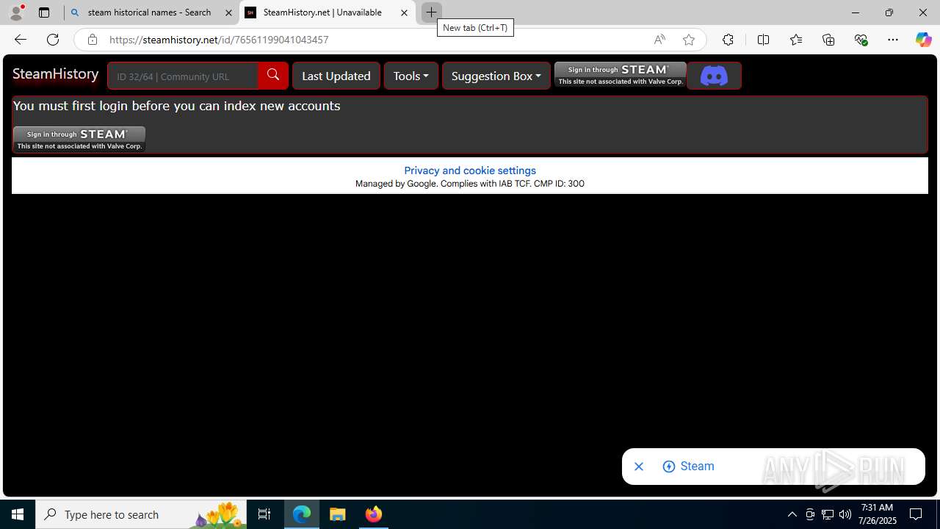The width and height of the screenshot is (940, 529).
Task: Open Microsoft Edge taskbar icon
Action: (x=302, y=514)
